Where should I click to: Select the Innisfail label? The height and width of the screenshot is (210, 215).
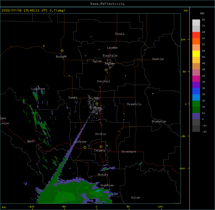(x=104, y=81)
